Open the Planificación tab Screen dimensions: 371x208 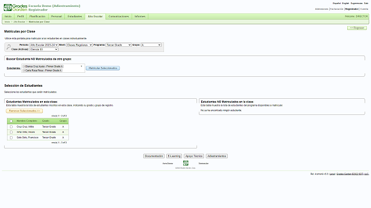point(37,16)
